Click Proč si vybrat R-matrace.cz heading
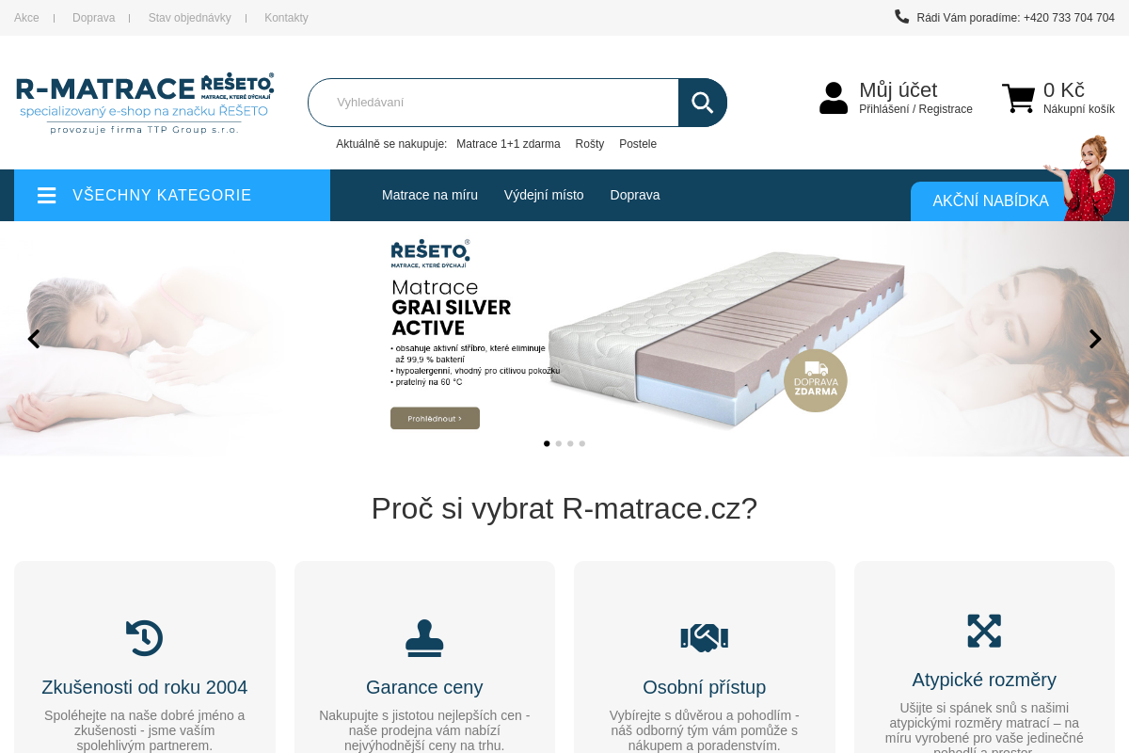 pos(564,508)
